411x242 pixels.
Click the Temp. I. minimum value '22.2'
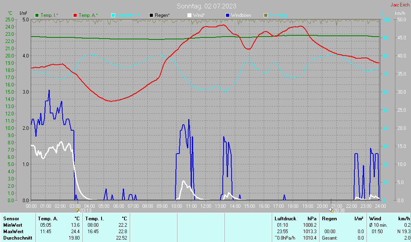tap(122, 225)
